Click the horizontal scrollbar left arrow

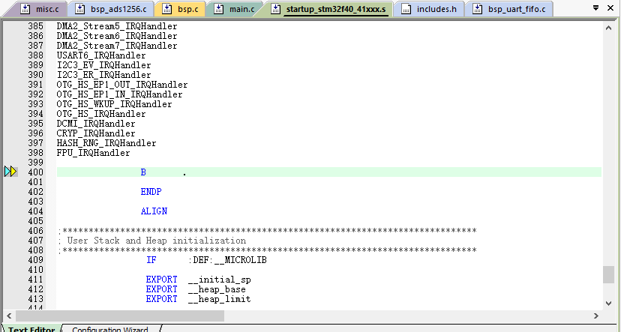click(9, 316)
